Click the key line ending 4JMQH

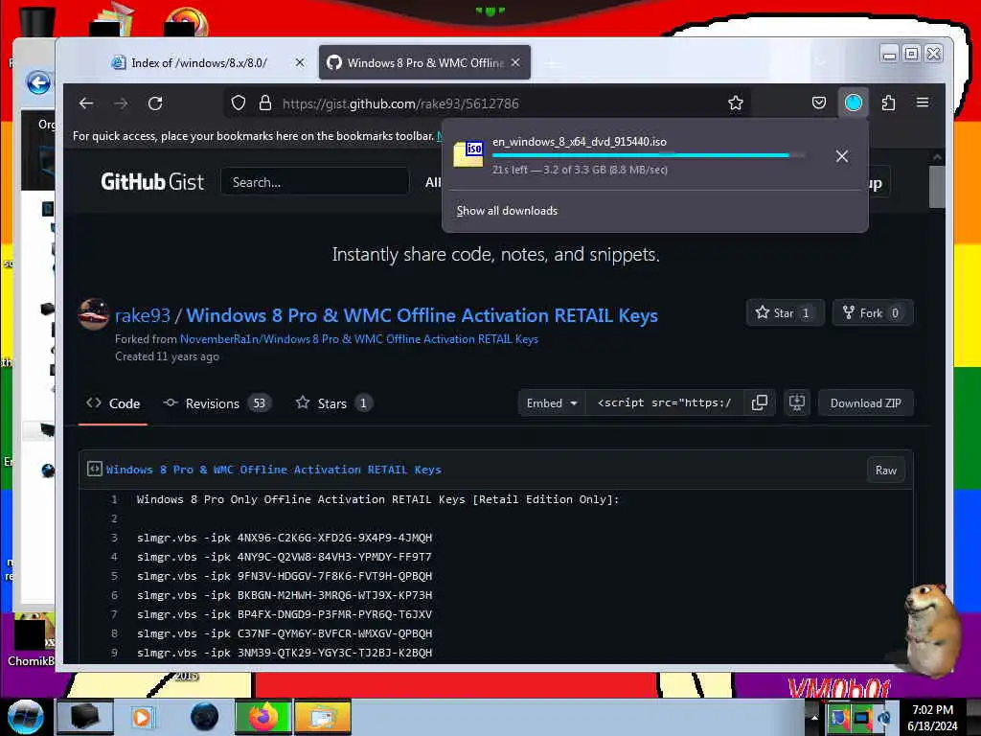(x=285, y=538)
